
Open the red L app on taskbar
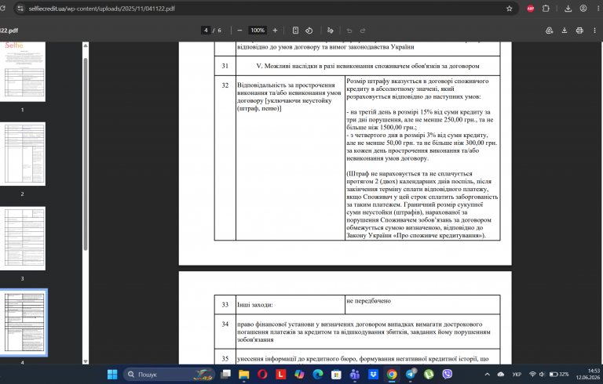pos(281,374)
